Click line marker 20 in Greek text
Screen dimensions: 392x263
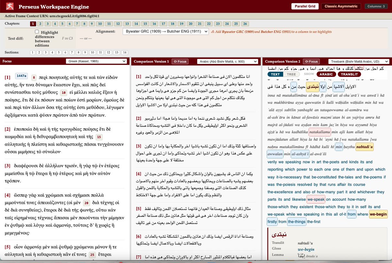[87, 203]
